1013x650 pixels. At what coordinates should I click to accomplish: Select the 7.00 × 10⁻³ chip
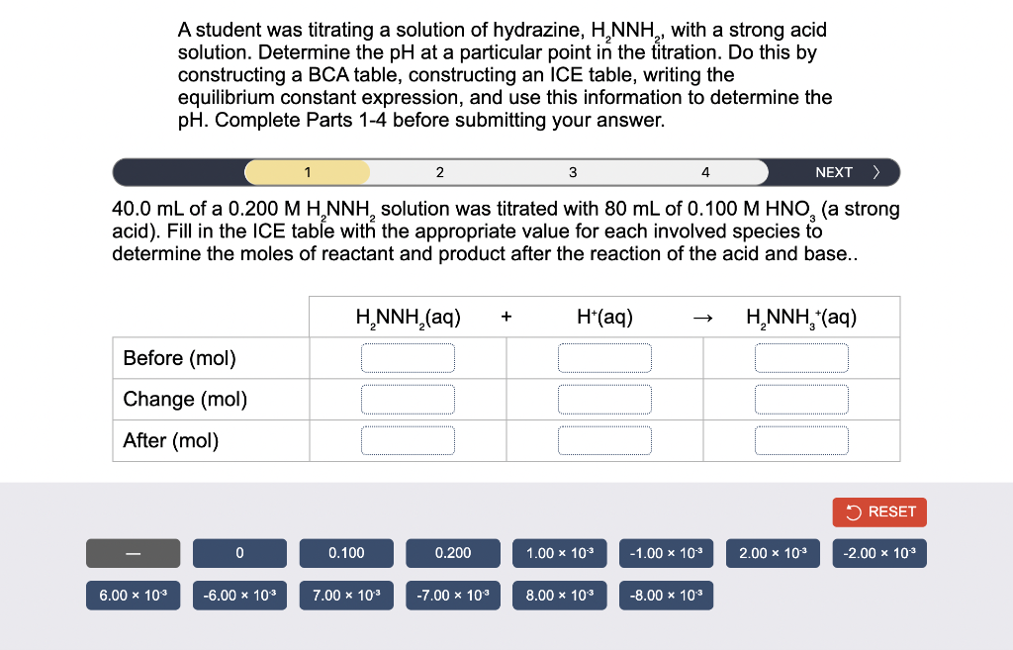point(346,595)
